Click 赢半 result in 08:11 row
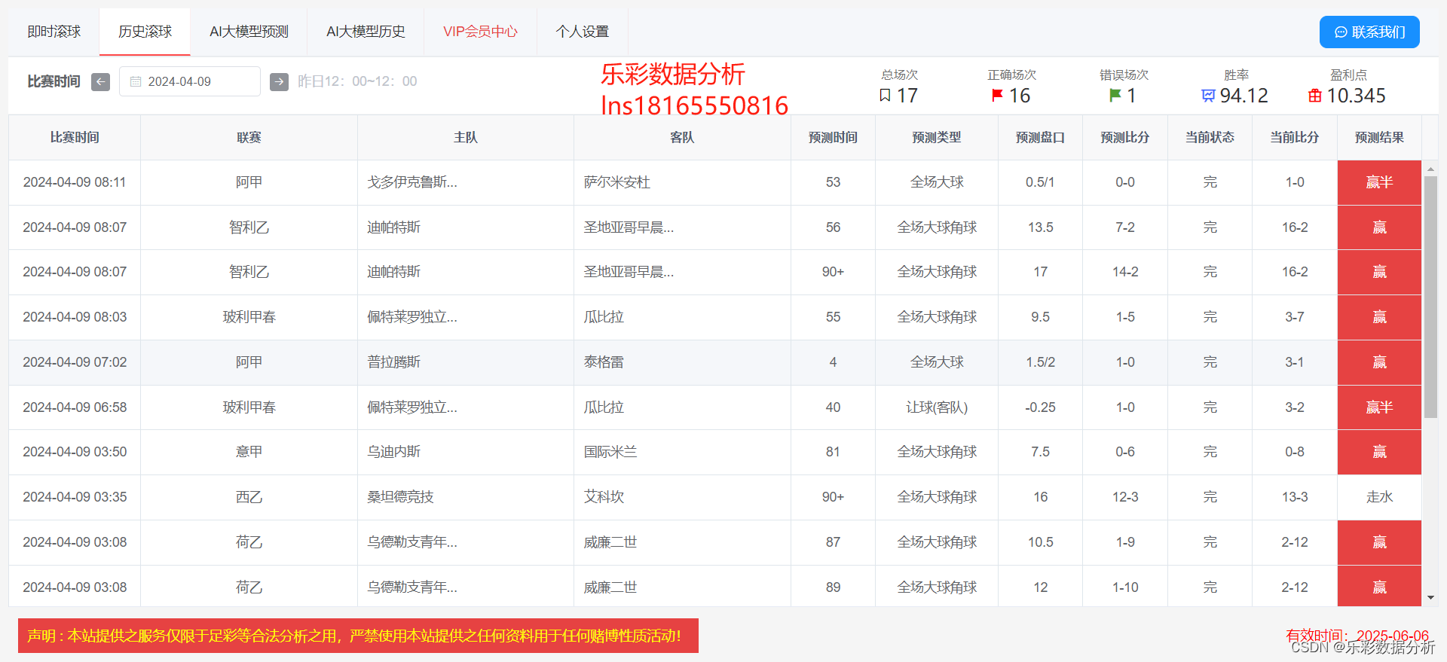The height and width of the screenshot is (662, 1447). (x=1379, y=182)
